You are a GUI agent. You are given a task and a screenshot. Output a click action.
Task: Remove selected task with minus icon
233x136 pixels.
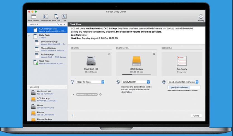point(64,25)
